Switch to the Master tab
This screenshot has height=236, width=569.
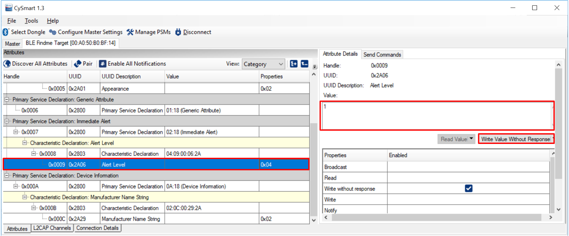tap(13, 44)
